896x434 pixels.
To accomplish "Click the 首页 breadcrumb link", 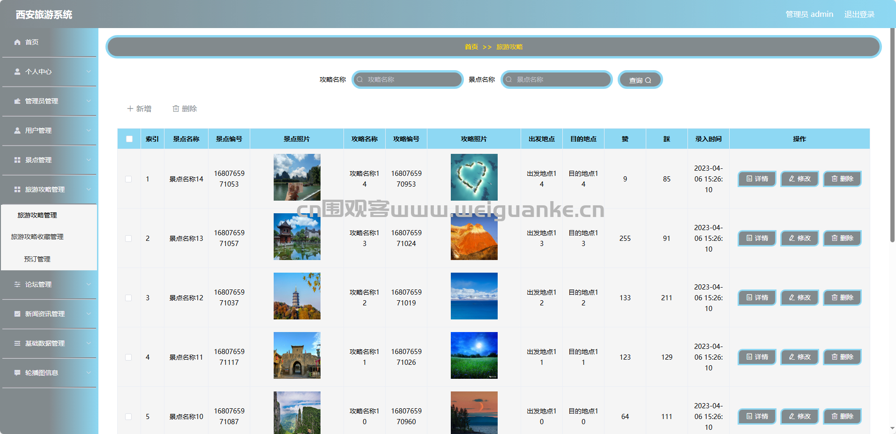I will pyautogui.click(x=471, y=47).
